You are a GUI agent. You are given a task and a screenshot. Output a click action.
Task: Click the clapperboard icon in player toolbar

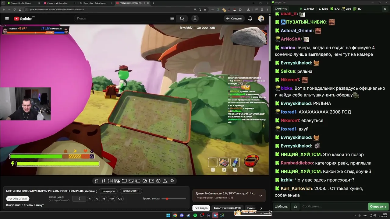tap(124, 181)
